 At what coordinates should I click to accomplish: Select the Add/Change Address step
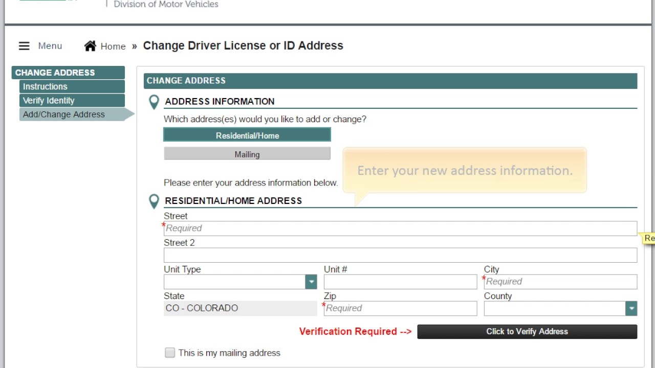click(x=72, y=114)
